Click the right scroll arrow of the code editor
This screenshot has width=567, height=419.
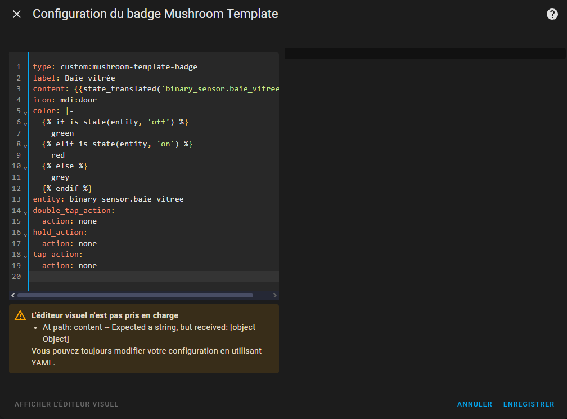pos(275,296)
